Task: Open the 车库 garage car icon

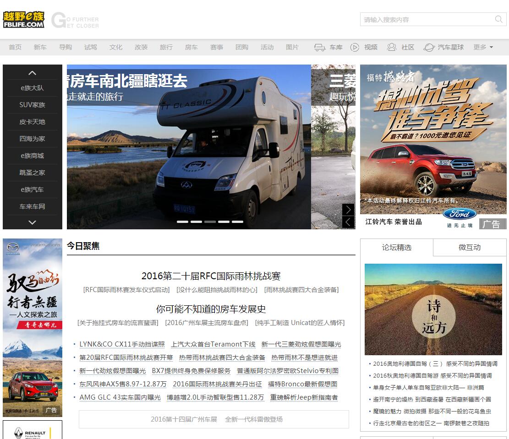Action: (x=319, y=47)
